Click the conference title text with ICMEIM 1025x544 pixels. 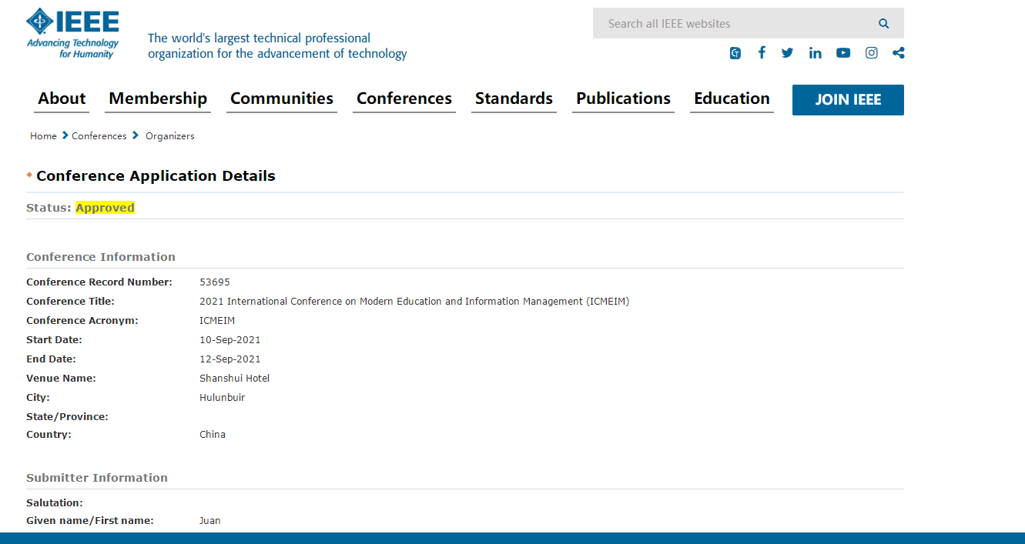pyautogui.click(x=414, y=302)
